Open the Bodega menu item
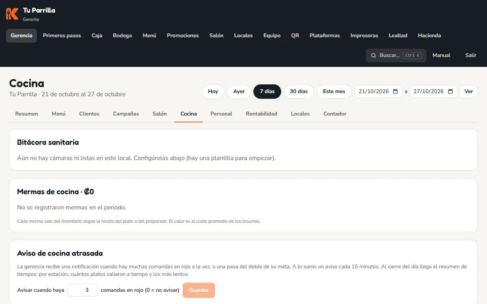 [x=123, y=36]
